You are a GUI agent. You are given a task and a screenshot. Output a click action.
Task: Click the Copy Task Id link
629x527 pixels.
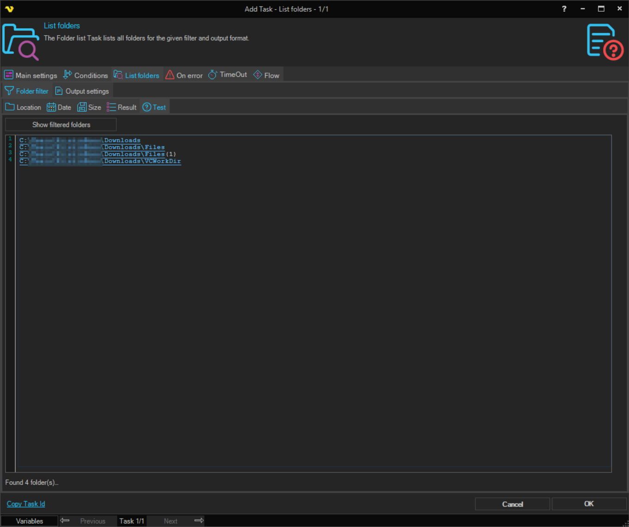click(26, 504)
